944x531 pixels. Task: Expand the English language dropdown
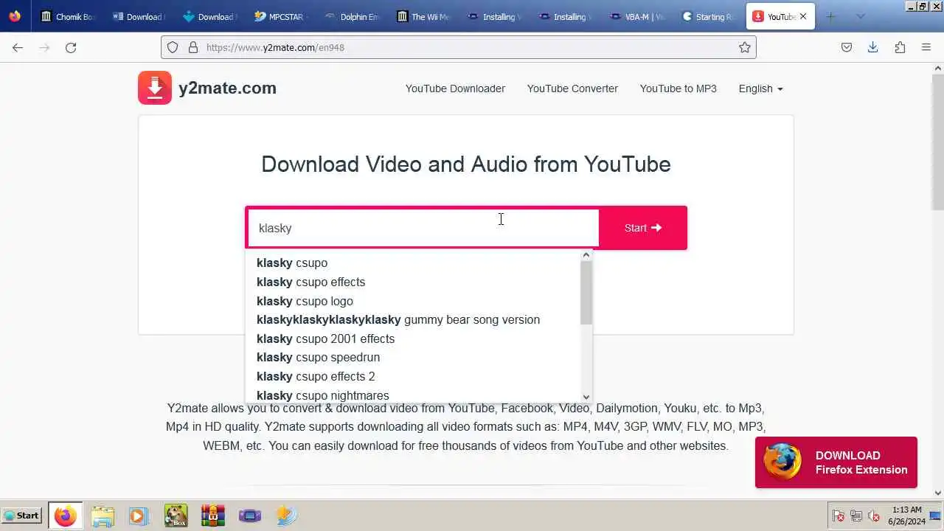coord(760,88)
